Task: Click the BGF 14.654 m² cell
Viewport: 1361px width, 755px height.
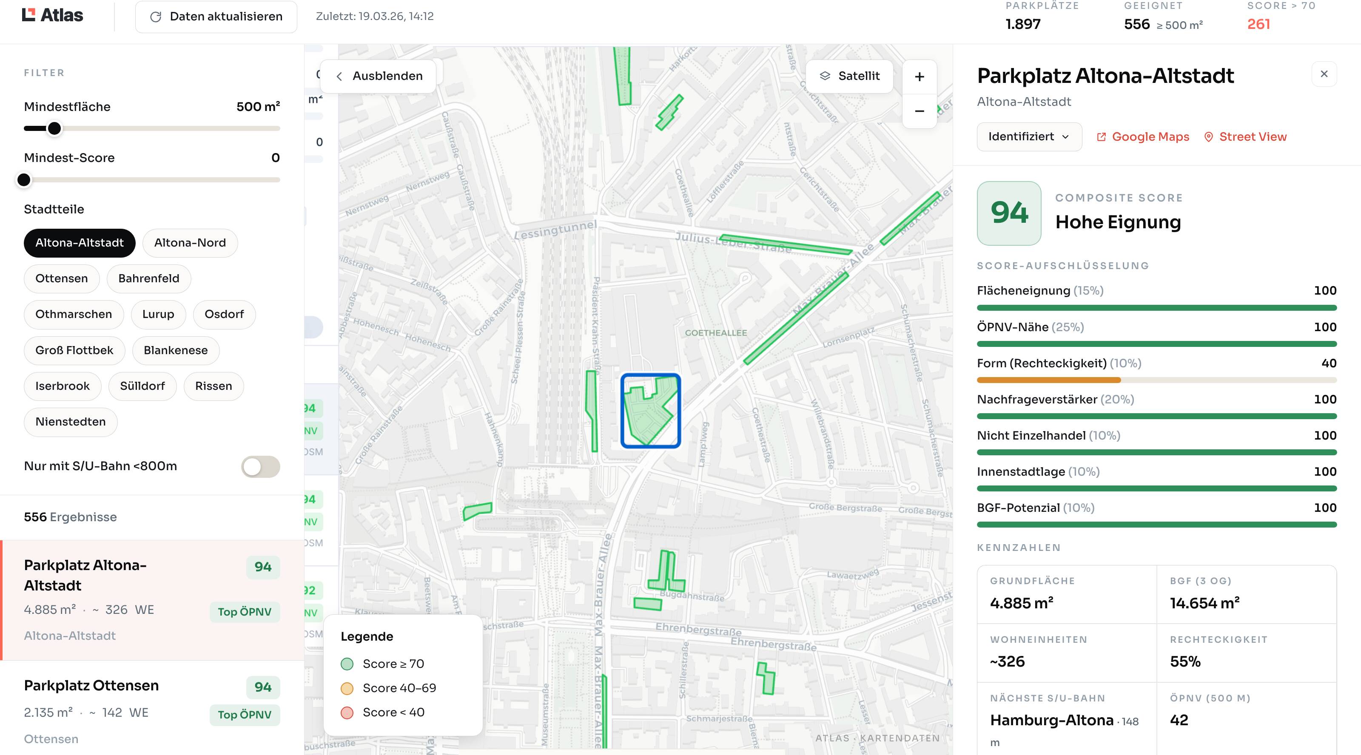Action: point(1246,595)
